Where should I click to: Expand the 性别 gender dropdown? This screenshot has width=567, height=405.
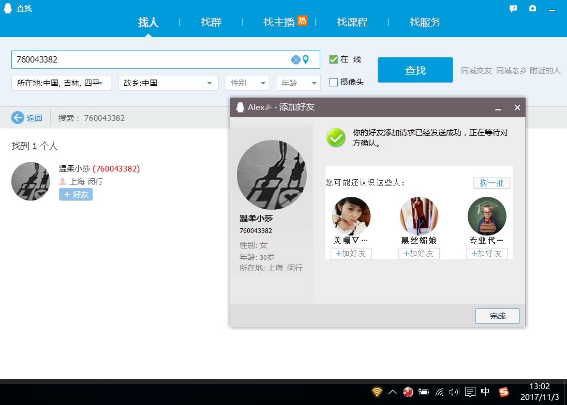247,83
